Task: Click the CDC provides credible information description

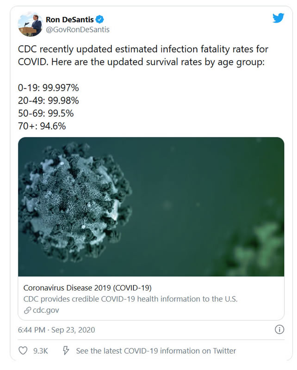Action: pyautogui.click(x=130, y=299)
